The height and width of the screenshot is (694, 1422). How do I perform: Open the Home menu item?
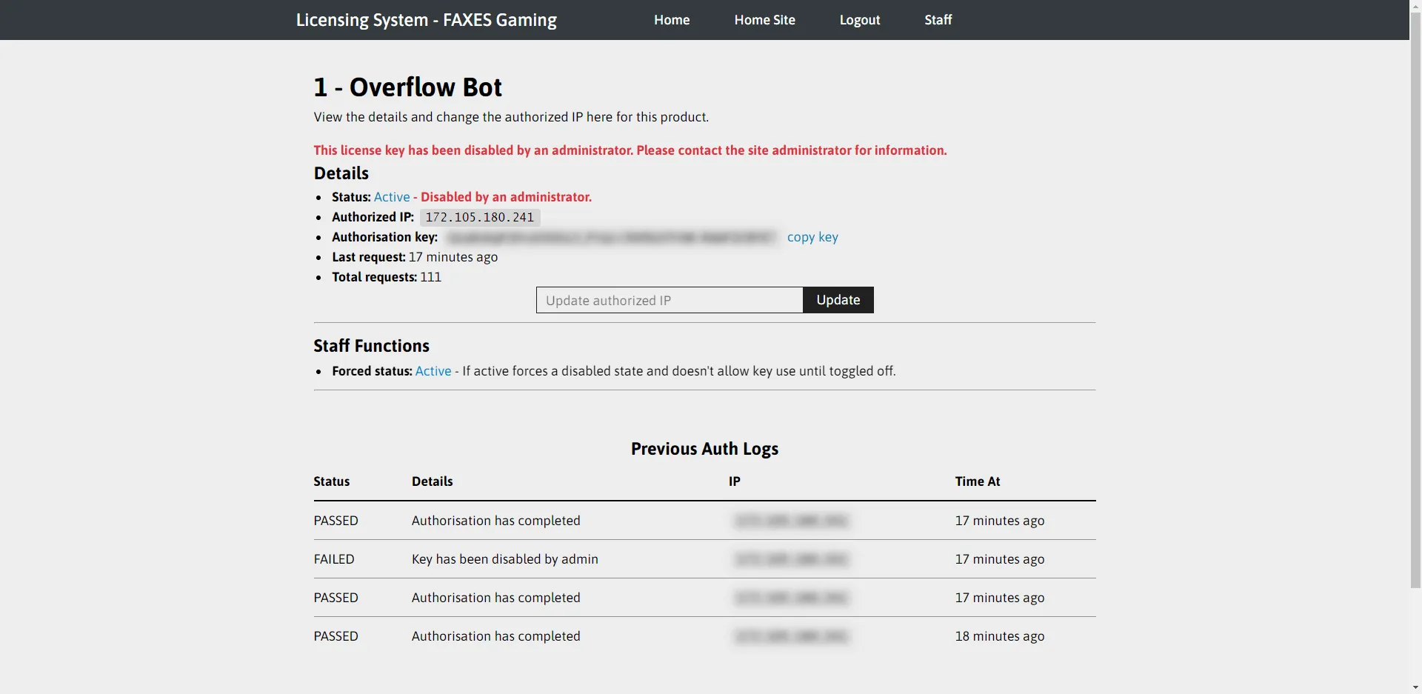click(x=671, y=20)
